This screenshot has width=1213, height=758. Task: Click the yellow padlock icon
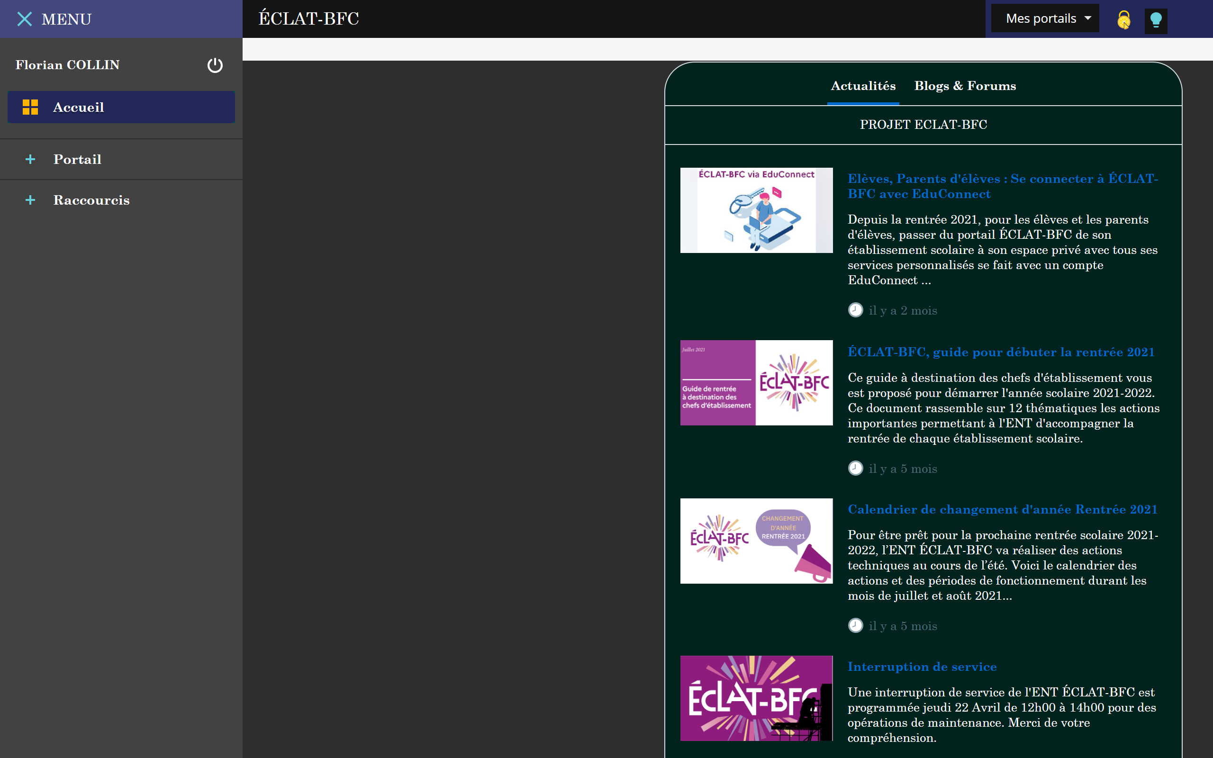pyautogui.click(x=1124, y=20)
